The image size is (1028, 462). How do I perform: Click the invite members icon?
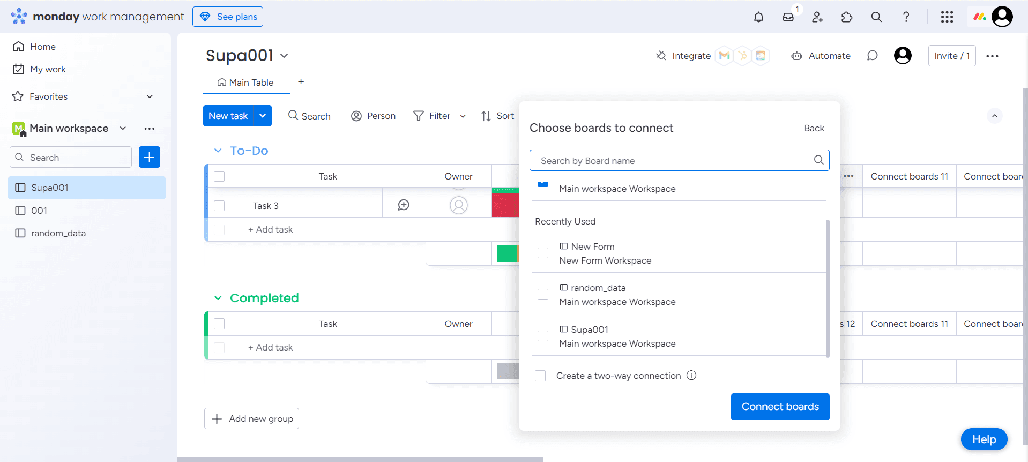(817, 17)
